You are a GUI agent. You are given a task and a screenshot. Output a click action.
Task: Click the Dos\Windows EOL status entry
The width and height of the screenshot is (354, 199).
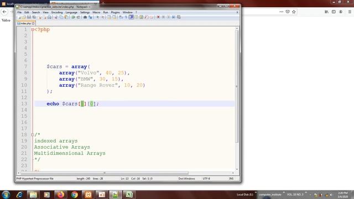click(187, 179)
